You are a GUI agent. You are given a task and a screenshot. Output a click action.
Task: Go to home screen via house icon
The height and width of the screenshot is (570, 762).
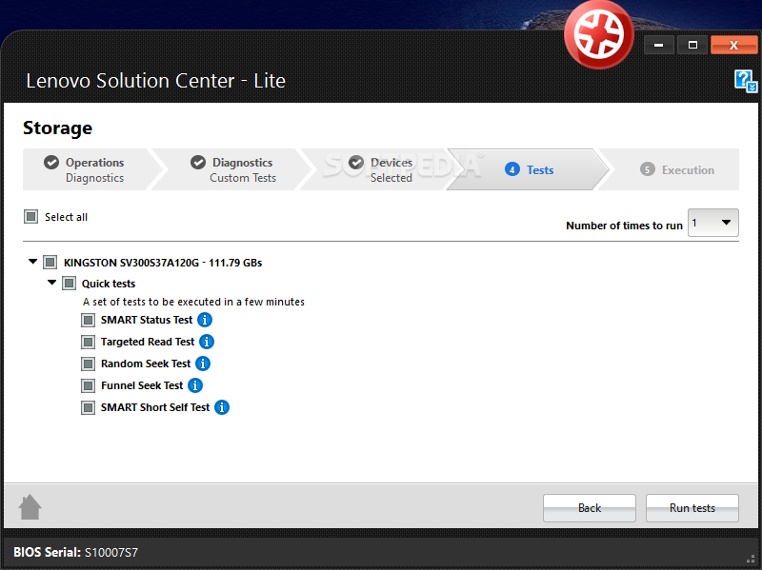pos(30,507)
